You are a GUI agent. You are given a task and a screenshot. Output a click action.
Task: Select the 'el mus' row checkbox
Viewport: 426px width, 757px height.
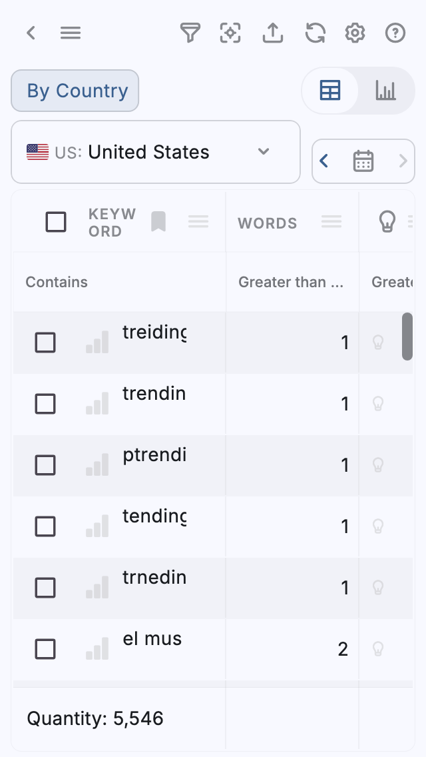[45, 648]
